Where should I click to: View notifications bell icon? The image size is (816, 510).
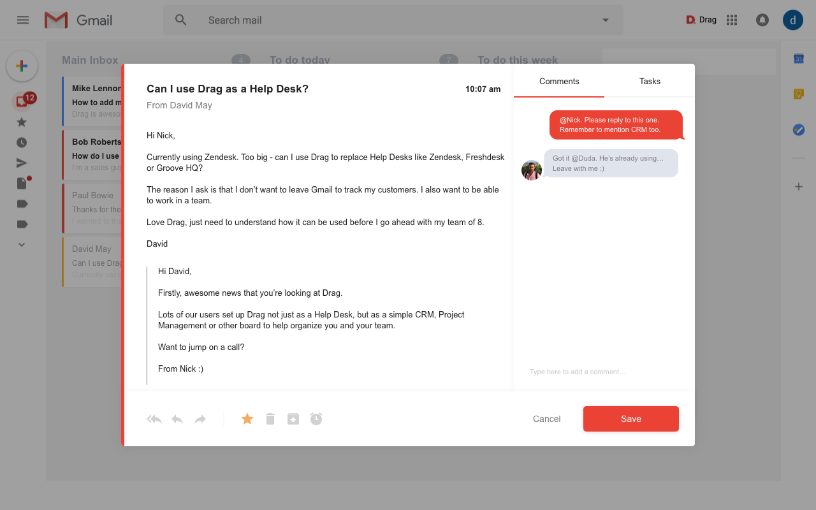[762, 20]
